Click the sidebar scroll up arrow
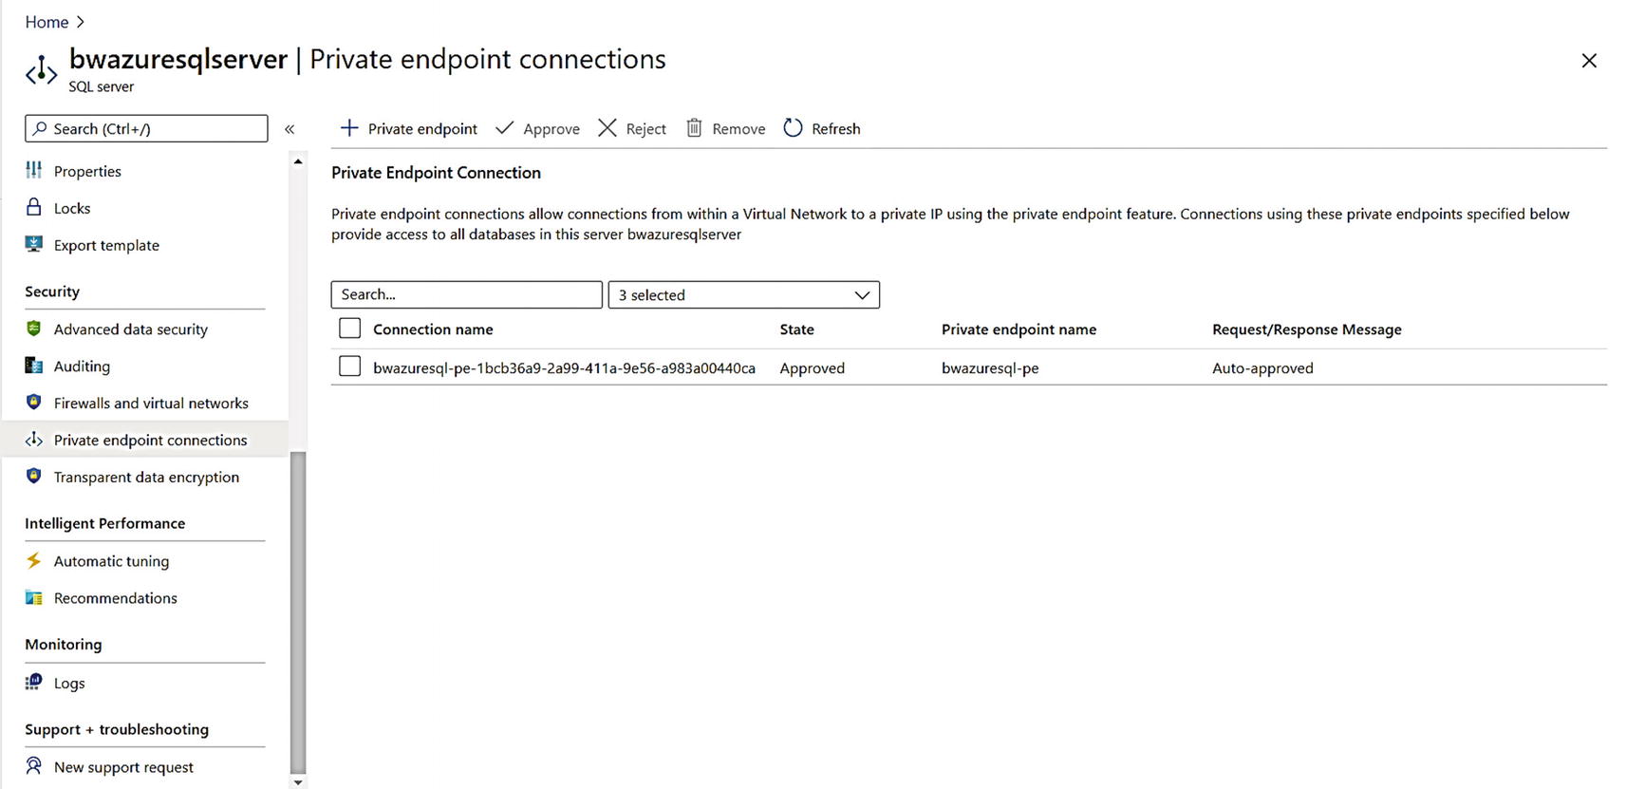The image size is (1626, 789). pyautogui.click(x=298, y=161)
